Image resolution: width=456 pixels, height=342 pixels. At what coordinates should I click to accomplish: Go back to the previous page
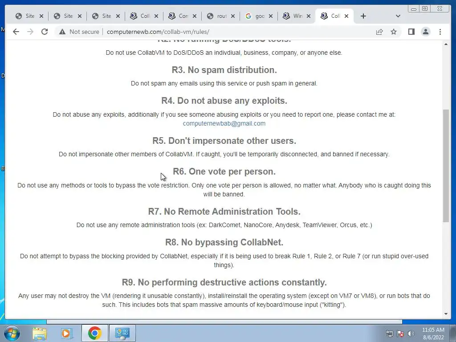(x=16, y=32)
